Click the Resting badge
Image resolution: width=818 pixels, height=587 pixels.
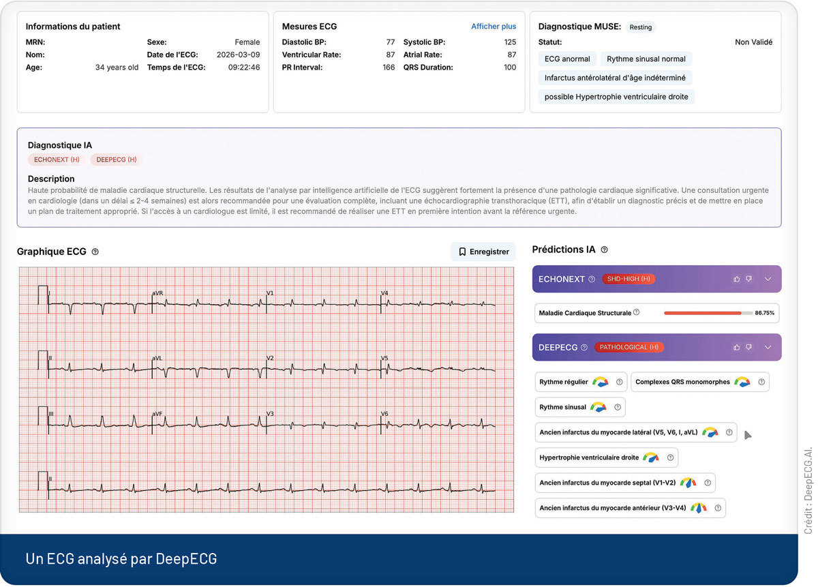click(641, 27)
